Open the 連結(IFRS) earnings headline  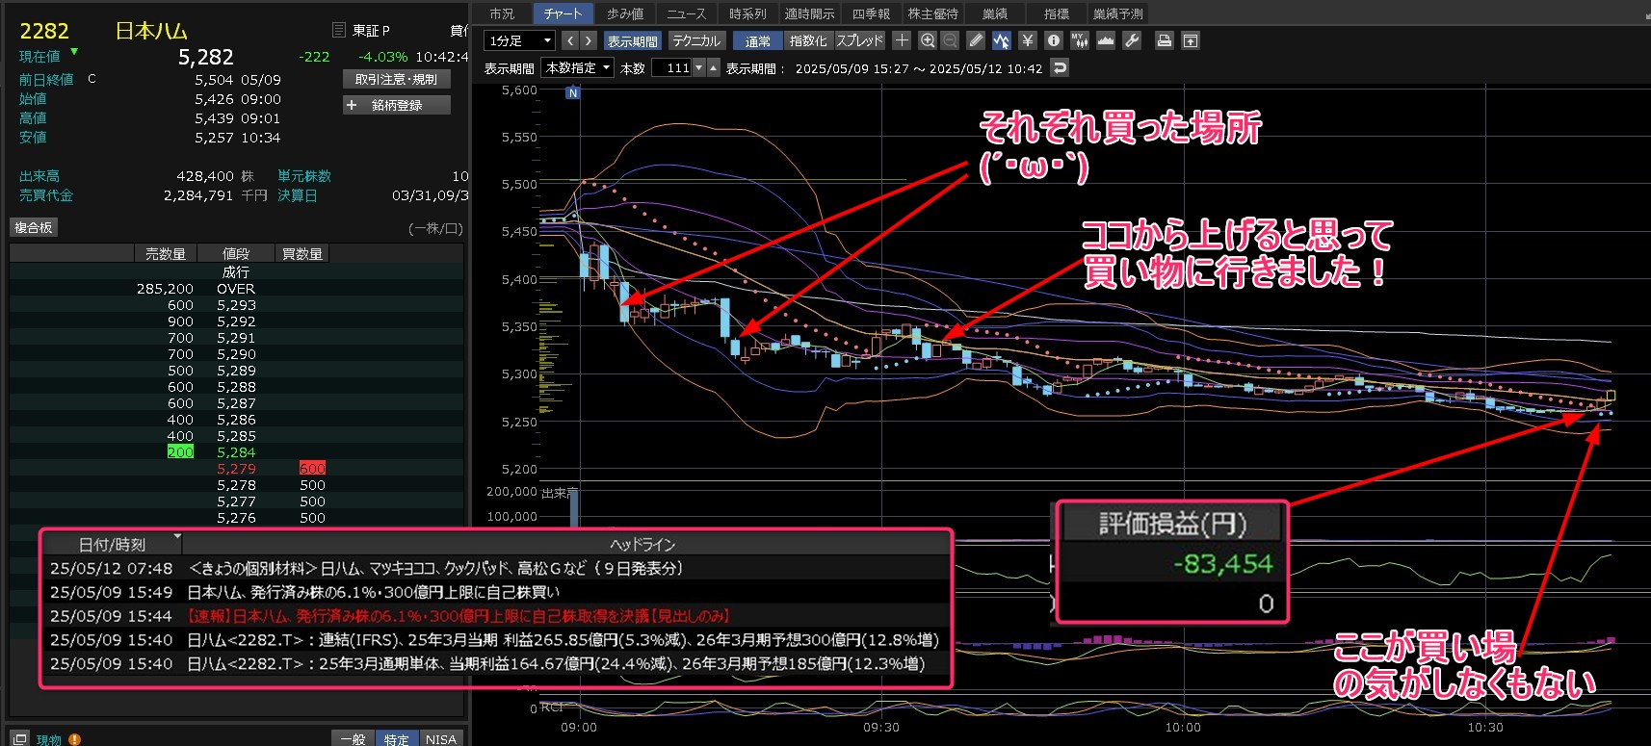coord(495,640)
